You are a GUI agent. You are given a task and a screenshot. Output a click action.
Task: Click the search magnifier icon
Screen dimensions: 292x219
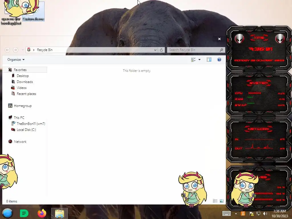(221, 50)
